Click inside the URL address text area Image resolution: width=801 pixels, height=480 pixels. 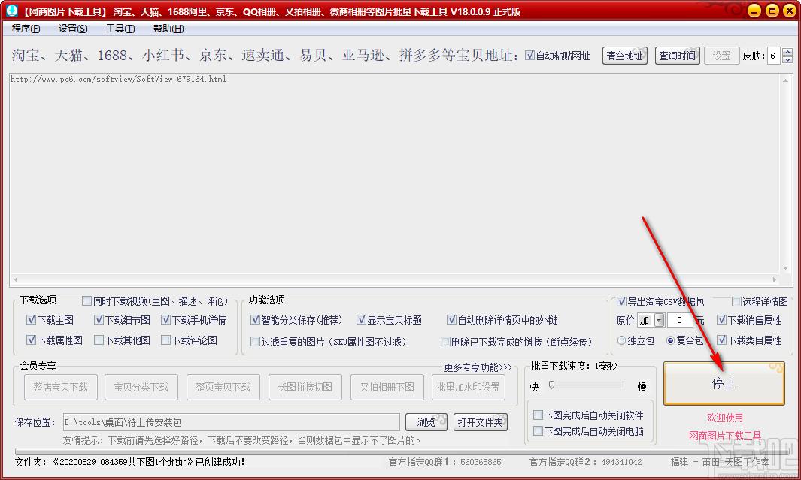394,174
